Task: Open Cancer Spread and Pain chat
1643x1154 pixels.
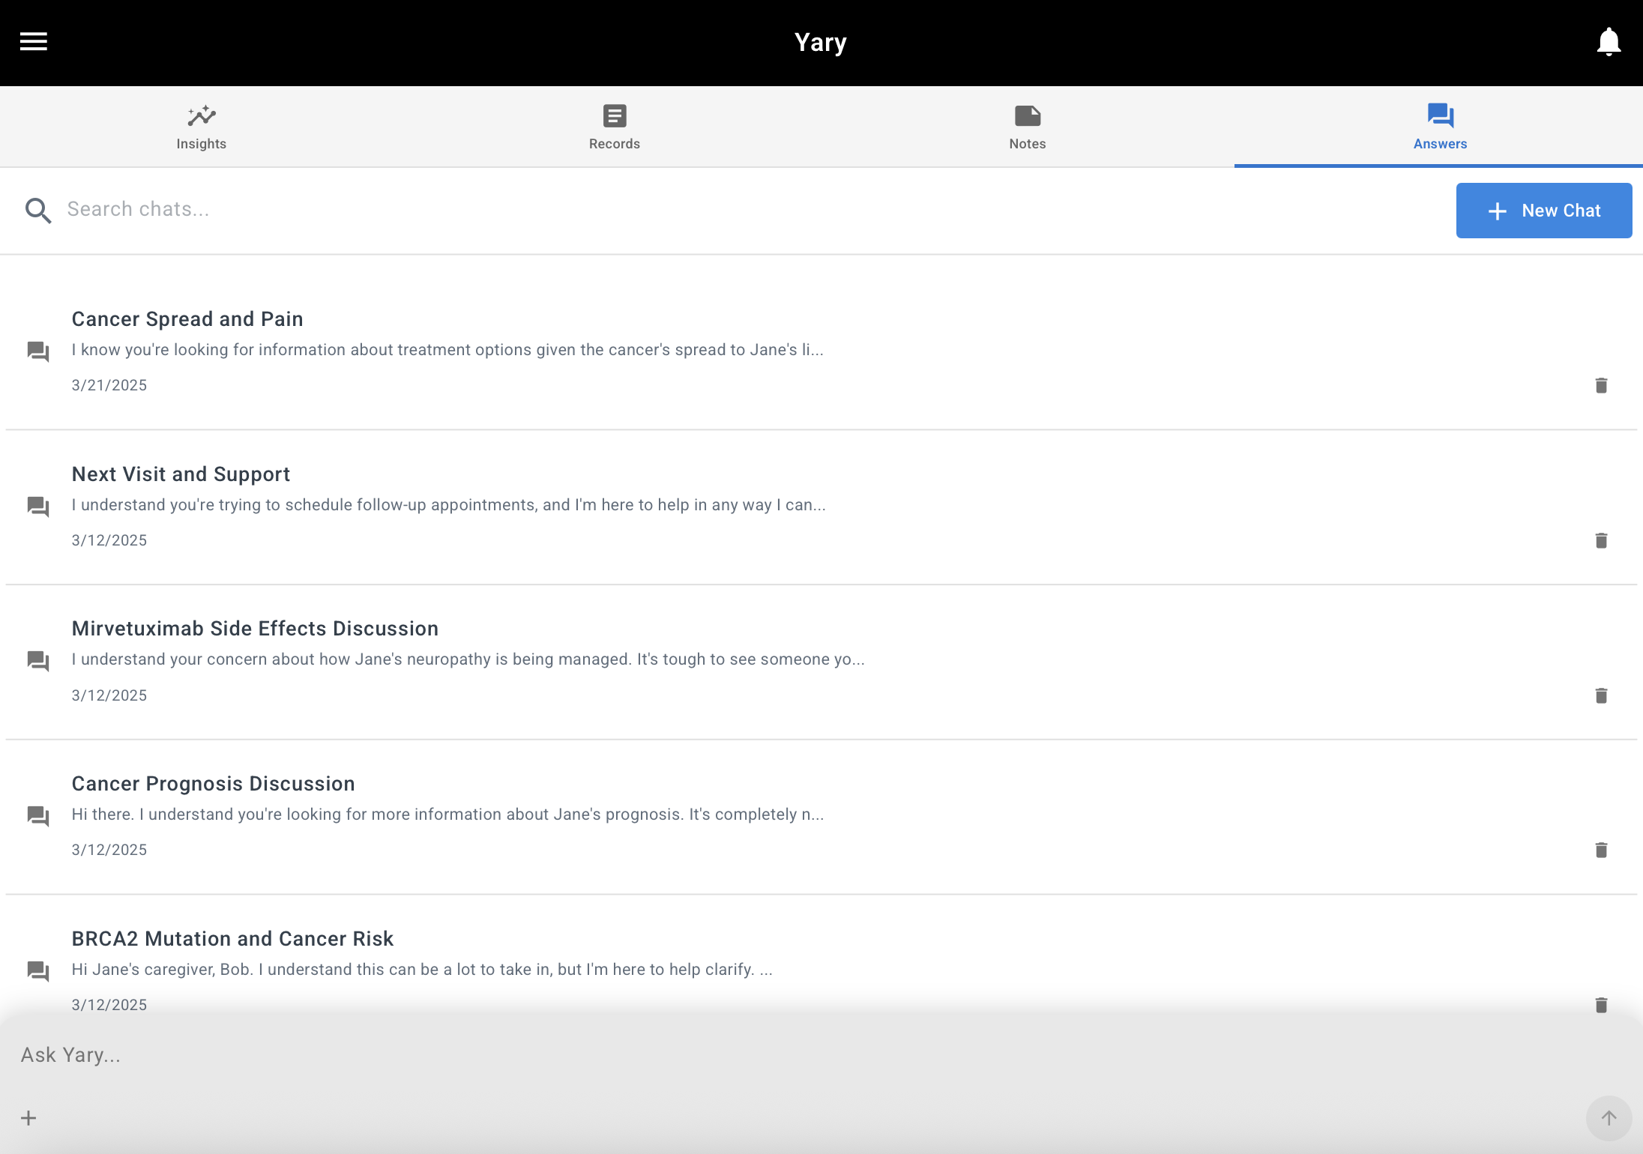Action: click(x=821, y=351)
